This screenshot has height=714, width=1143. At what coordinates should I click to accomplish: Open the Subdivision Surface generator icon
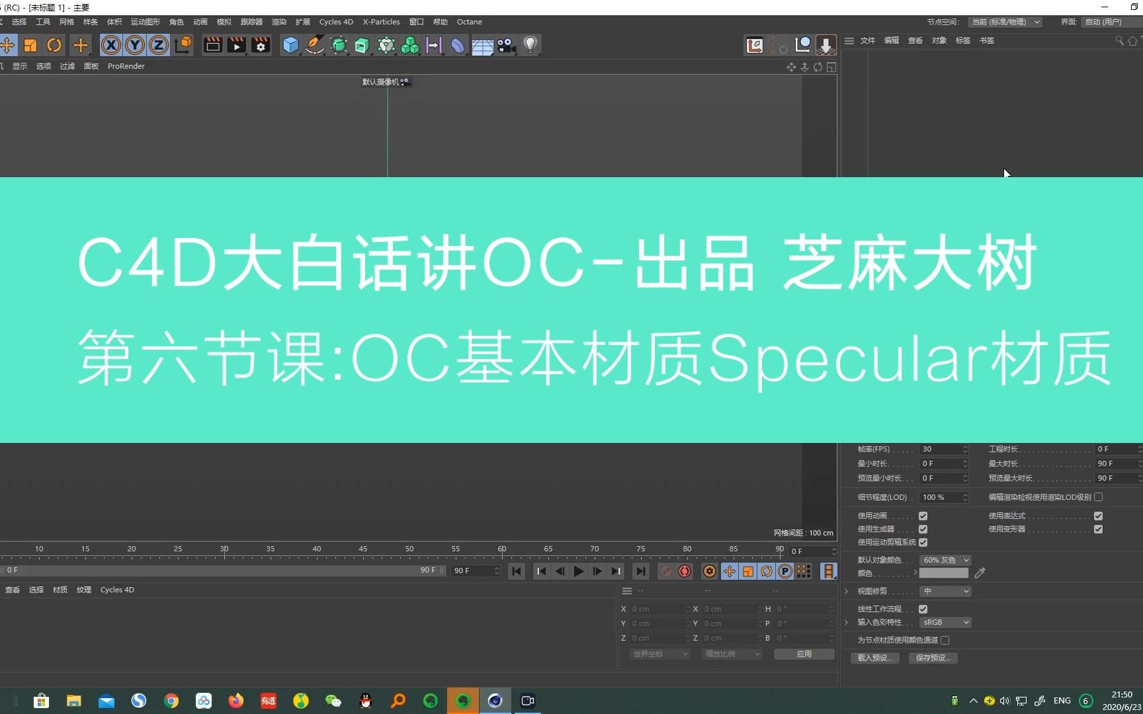pos(339,45)
